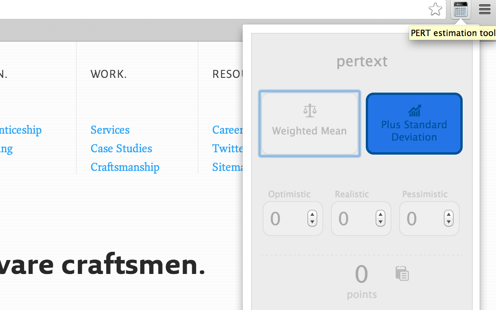This screenshot has height=310, width=496.
Task: Copy the points result via clipboard icon
Action: 402,274
